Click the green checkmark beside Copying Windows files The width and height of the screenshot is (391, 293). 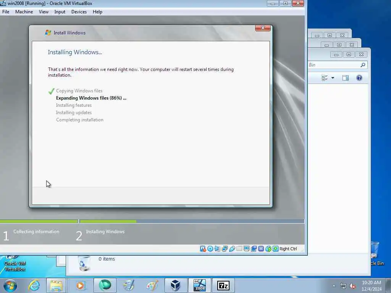point(52,91)
